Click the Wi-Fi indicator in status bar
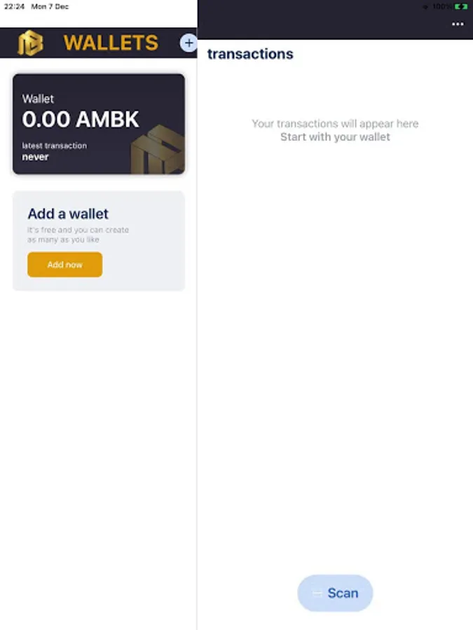 click(425, 7)
